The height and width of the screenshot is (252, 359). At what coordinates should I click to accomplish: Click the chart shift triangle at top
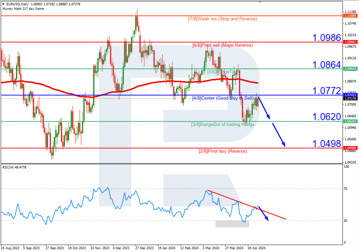[x=260, y=1]
